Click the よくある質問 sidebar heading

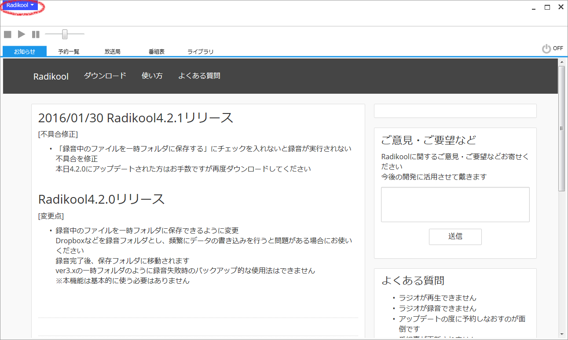[413, 281]
